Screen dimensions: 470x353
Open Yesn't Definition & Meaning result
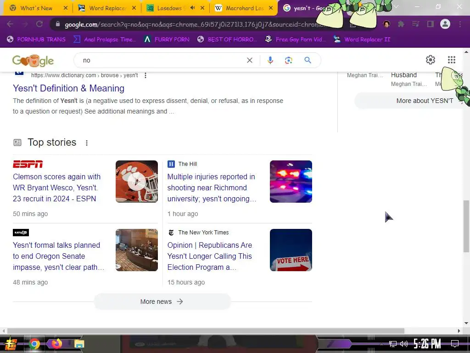click(69, 88)
